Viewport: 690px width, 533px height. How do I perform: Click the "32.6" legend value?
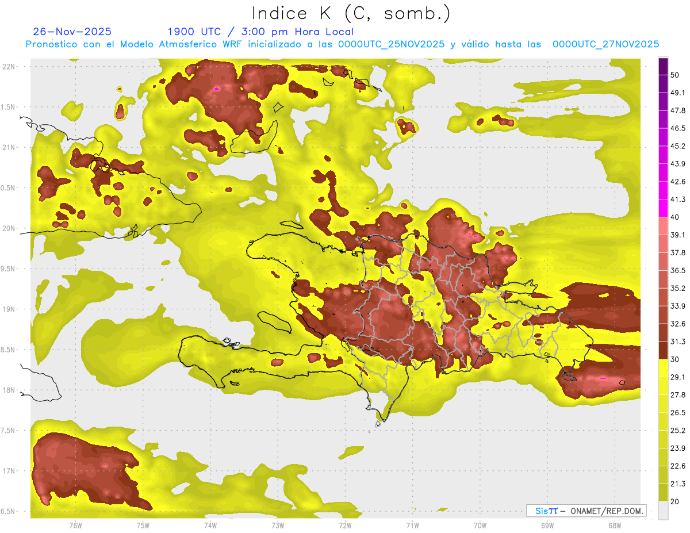pos(678,324)
